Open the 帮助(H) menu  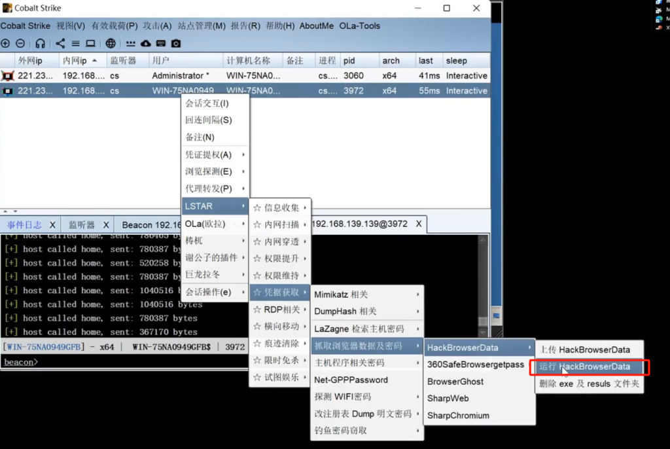[x=280, y=26]
